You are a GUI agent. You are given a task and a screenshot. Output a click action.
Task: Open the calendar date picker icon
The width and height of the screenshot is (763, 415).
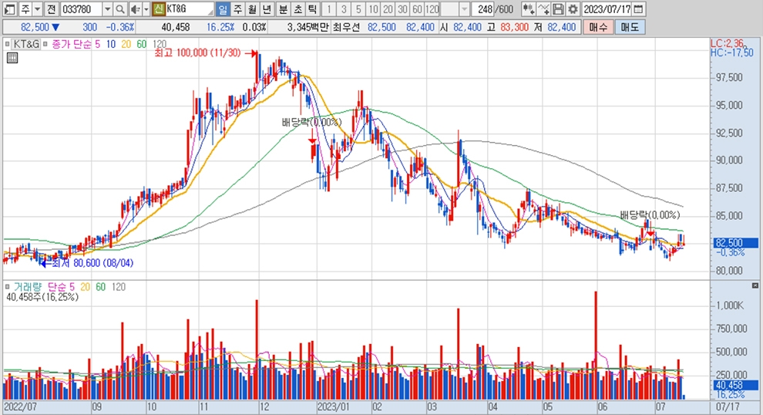[x=639, y=8]
